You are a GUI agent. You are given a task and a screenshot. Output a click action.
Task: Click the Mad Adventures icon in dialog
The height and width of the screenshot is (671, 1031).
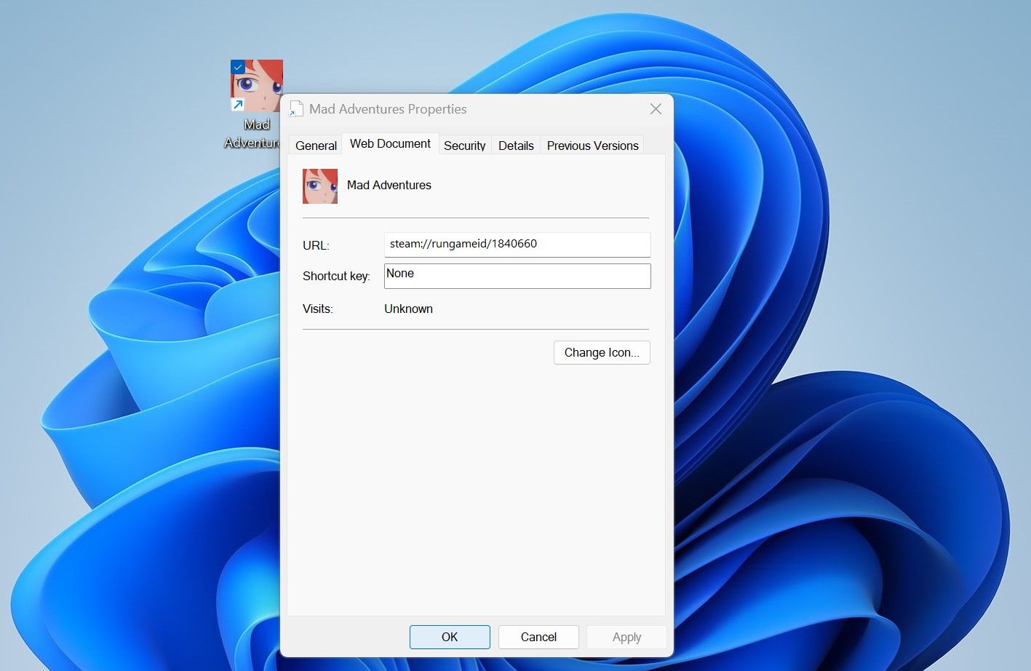pyautogui.click(x=320, y=186)
